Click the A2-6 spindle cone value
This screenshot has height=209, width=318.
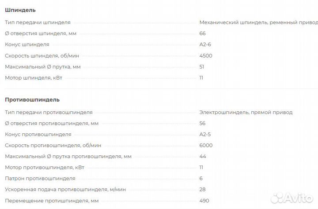point(205,44)
